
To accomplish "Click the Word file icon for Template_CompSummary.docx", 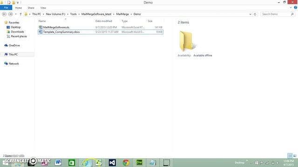I will click(41, 32).
